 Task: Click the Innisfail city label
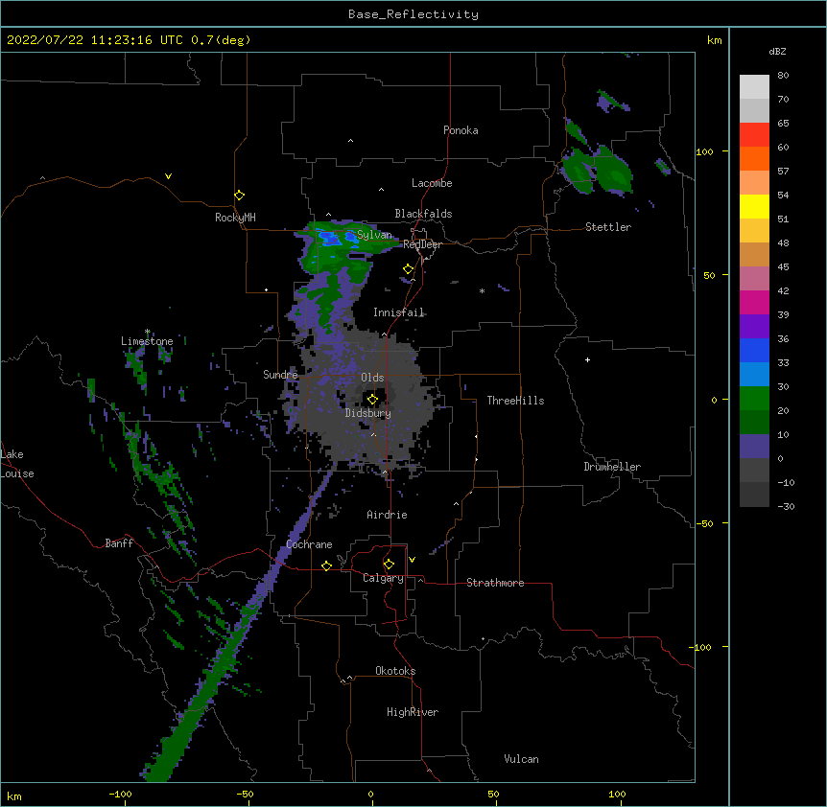point(398,312)
